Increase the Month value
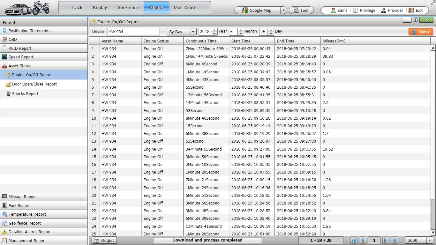 [x=241, y=30]
